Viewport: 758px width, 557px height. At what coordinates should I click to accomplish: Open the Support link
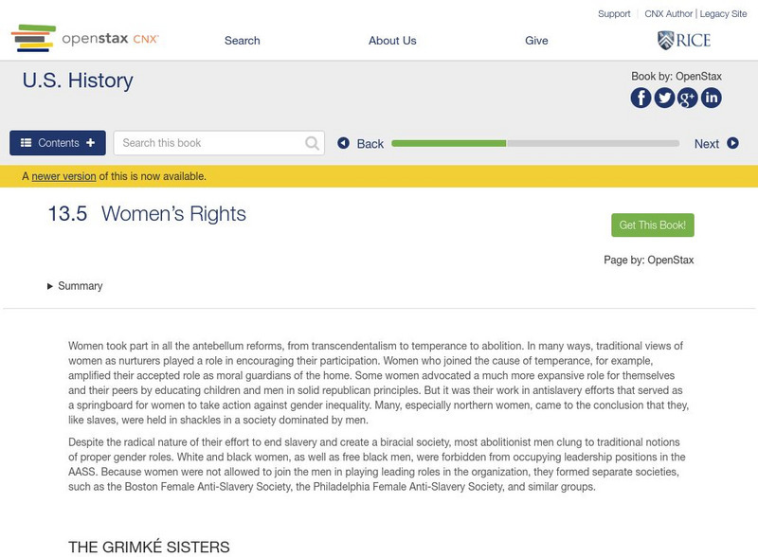(x=614, y=14)
